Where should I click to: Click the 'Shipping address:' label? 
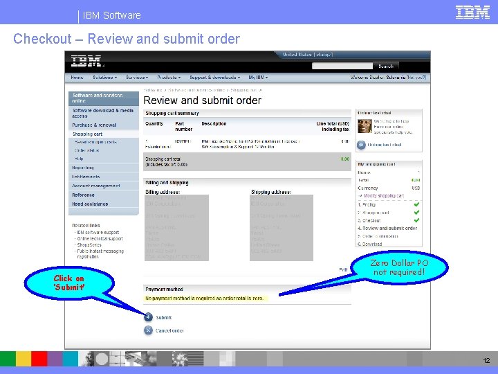click(x=271, y=192)
